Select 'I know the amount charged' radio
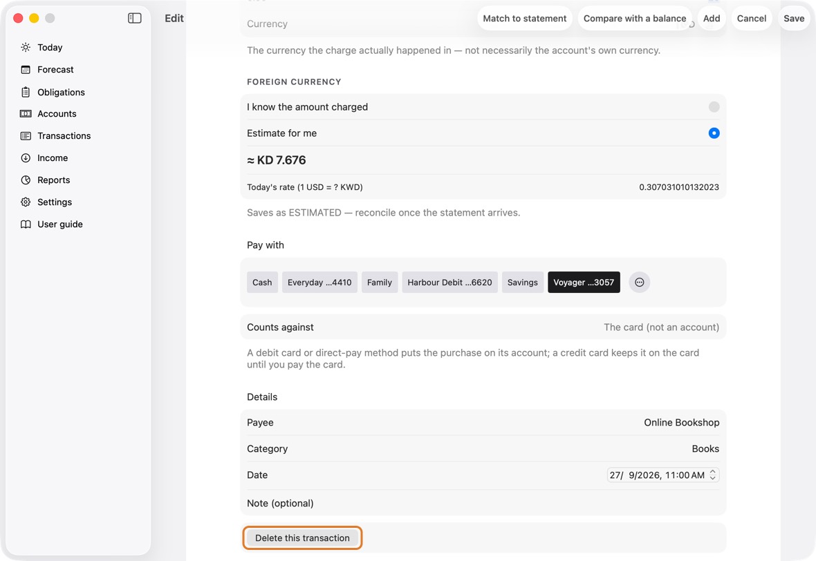Screen dimensions: 816x561 pyautogui.click(x=714, y=106)
